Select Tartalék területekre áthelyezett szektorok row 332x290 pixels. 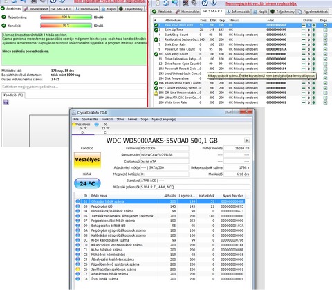tap(160, 216)
